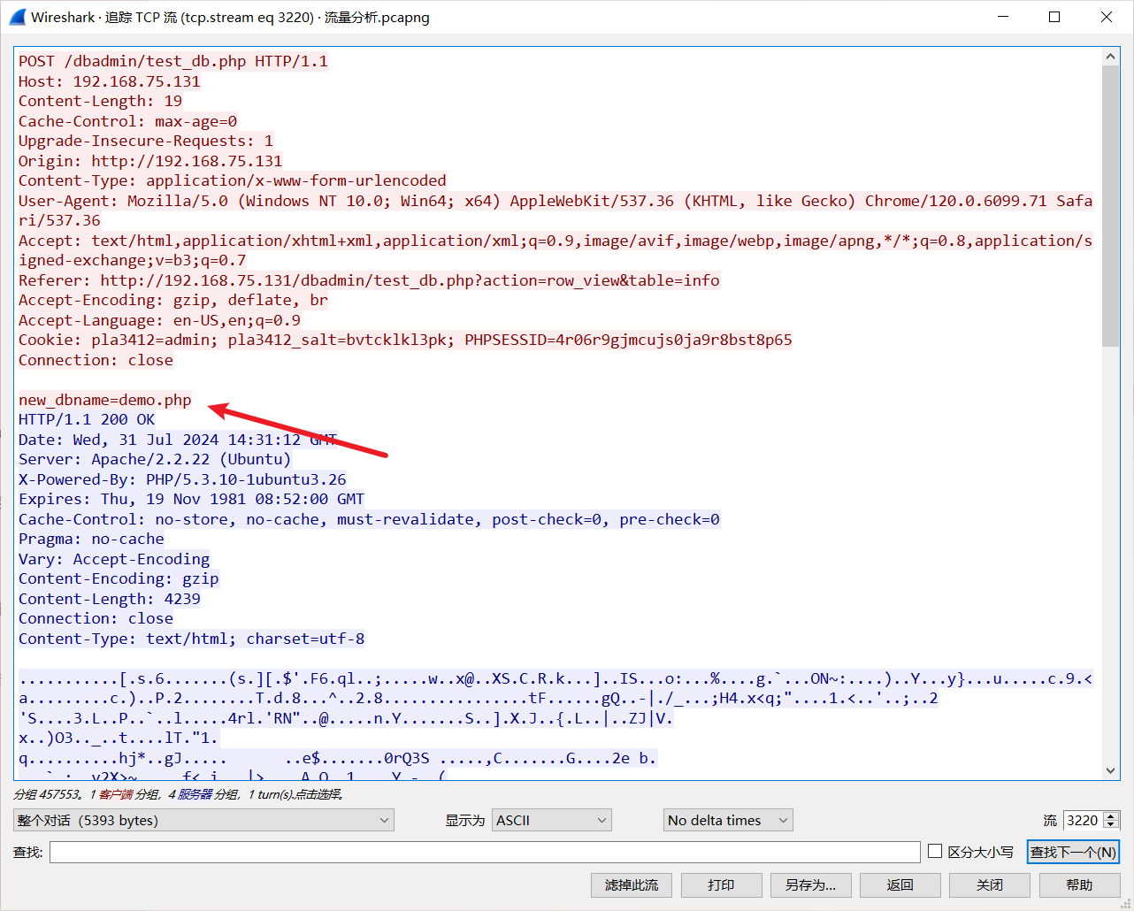The image size is (1134, 911).
Task: Toggle the 区分大小写 case sensitive checkbox
Action: pyautogui.click(x=935, y=851)
